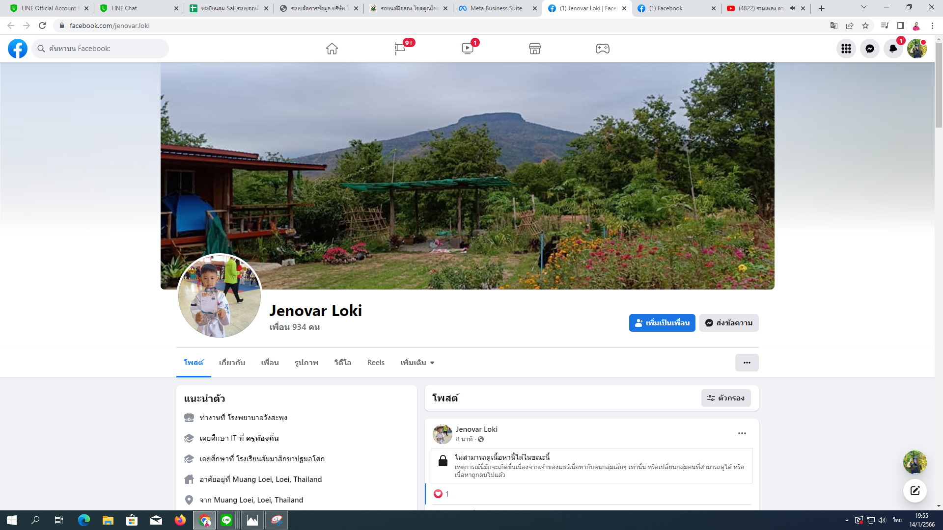
Task: Open post options three-dot menu
Action: tap(742, 433)
